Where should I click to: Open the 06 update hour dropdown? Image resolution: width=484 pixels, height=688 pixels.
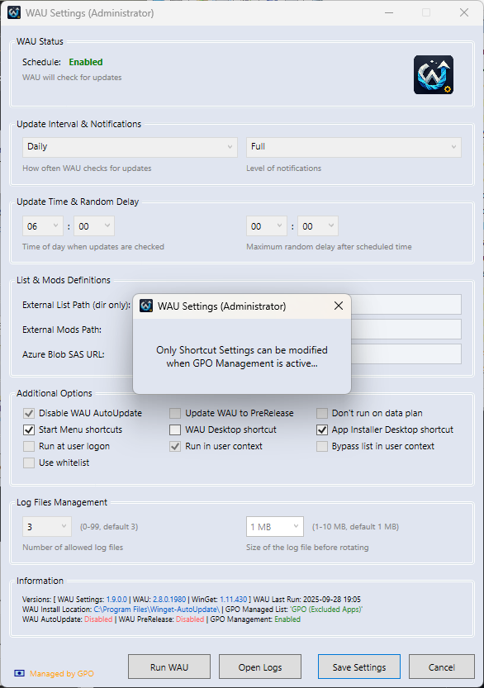(43, 226)
